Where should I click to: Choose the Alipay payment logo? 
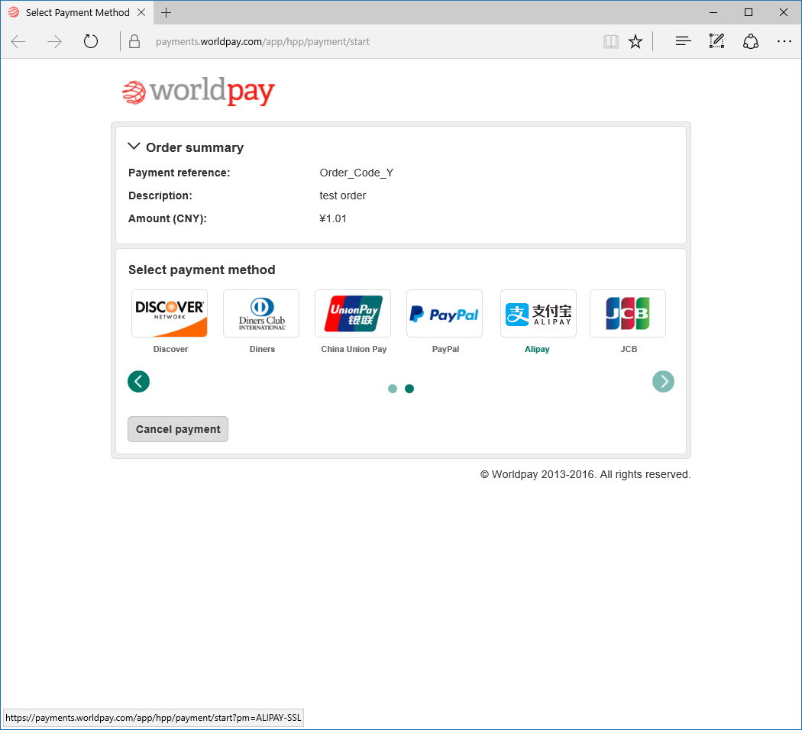click(538, 313)
